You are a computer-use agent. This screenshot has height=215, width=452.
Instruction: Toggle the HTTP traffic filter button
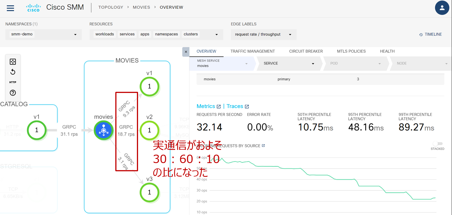pyautogui.click(x=13, y=82)
